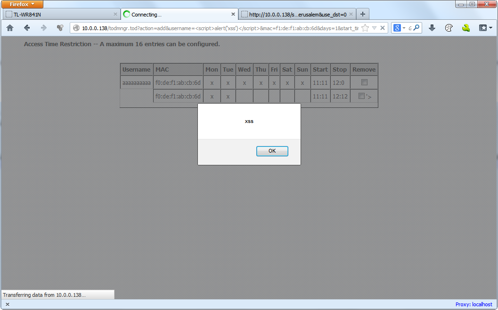Click the green add-on icon in toolbar

(466, 28)
